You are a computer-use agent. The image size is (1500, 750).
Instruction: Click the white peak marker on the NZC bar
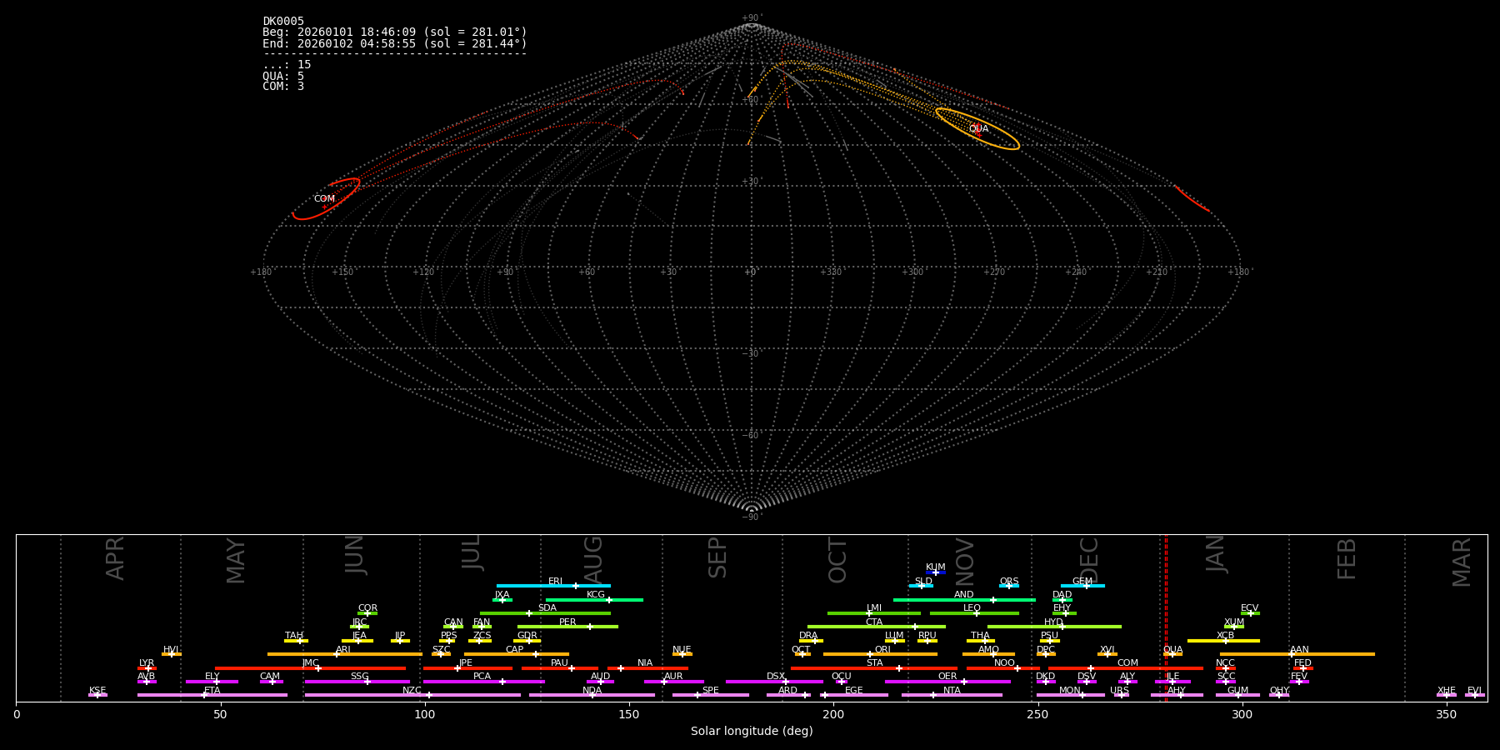[x=429, y=695]
